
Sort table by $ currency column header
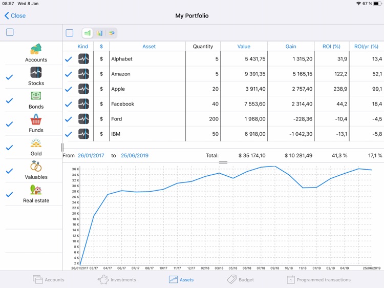(101, 46)
